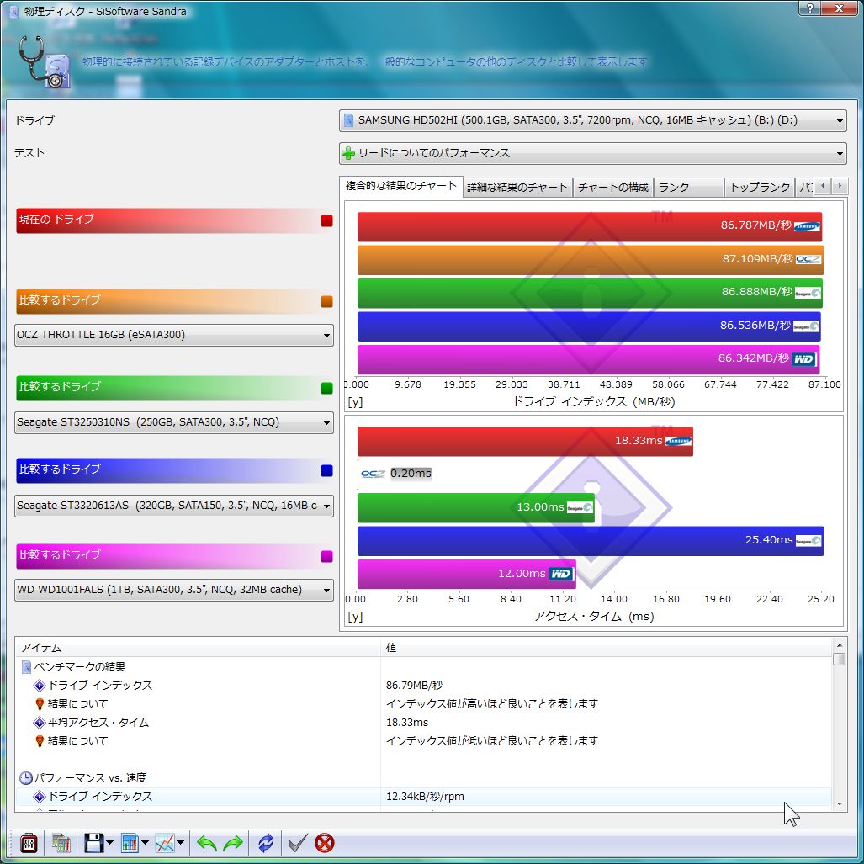The image size is (864, 864).
Task: Select the ベンチマークの結果 row
Action: point(423,667)
